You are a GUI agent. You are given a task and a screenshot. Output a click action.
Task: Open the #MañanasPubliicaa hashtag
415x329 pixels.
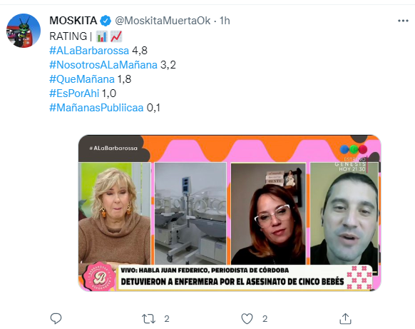pos(96,108)
